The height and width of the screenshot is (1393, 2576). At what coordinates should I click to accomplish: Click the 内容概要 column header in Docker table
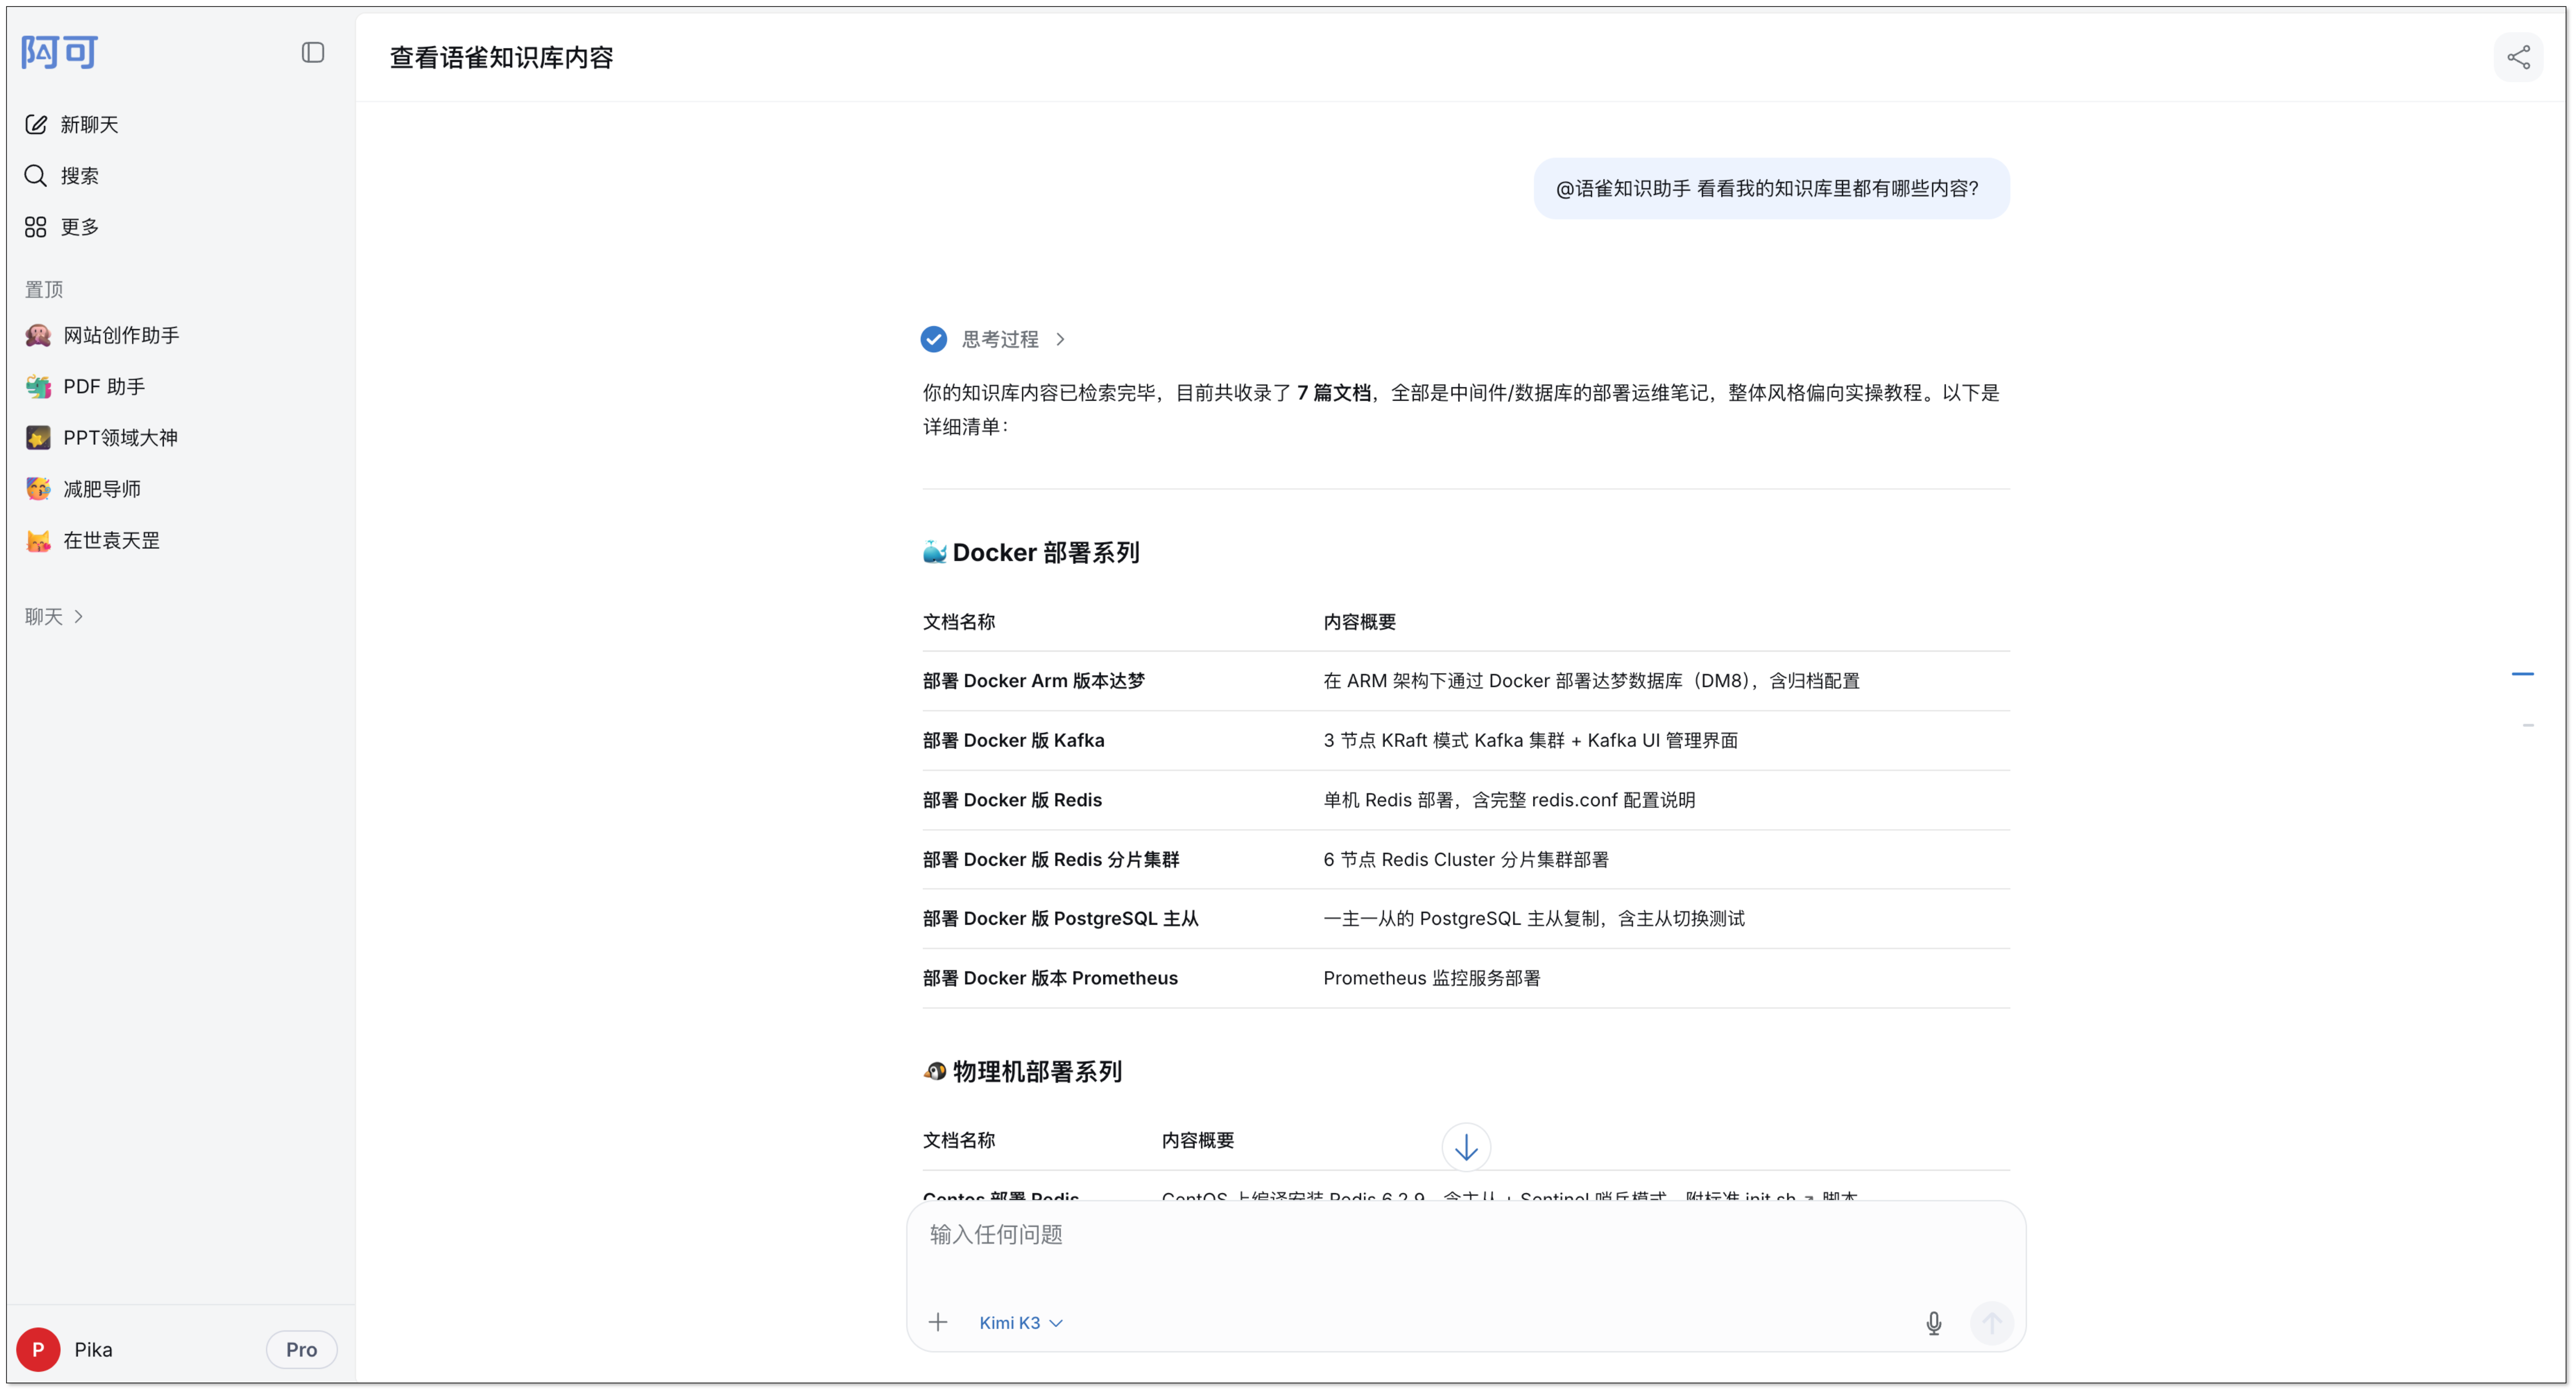coord(1359,622)
